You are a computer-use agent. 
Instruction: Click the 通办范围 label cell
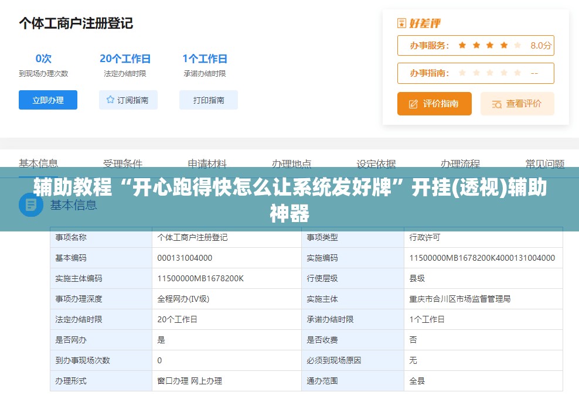click(x=352, y=381)
